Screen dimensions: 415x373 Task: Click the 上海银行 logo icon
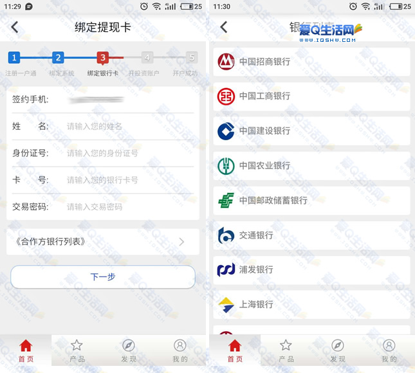coord(226,305)
